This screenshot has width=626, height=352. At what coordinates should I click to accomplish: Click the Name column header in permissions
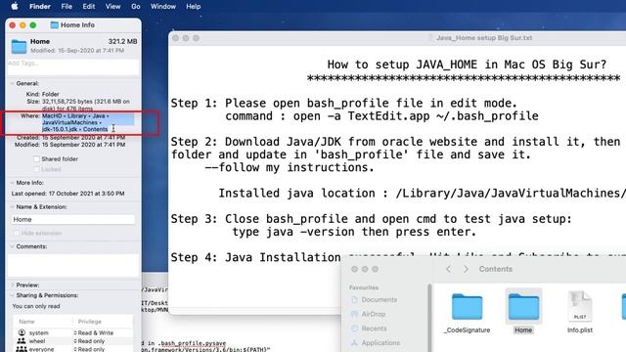coord(26,322)
